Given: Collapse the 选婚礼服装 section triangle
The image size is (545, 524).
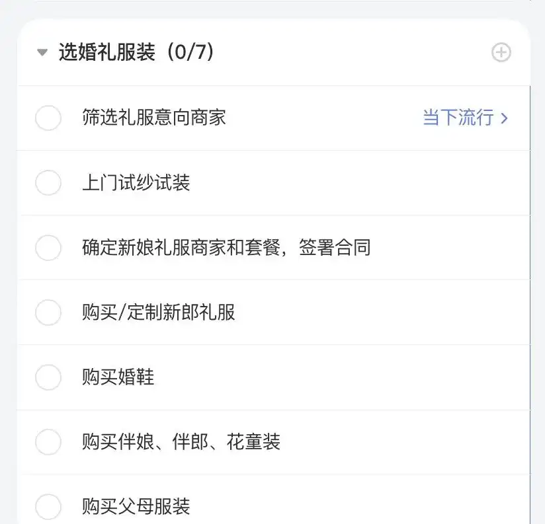Looking at the screenshot, I should pos(42,52).
